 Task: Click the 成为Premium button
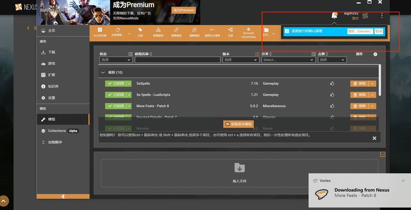pyautogui.click(x=183, y=10)
